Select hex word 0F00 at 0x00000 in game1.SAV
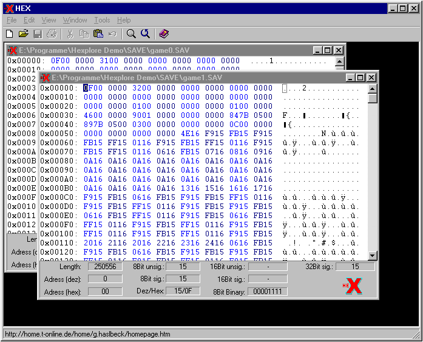The image size is (423, 342). [x=93, y=88]
